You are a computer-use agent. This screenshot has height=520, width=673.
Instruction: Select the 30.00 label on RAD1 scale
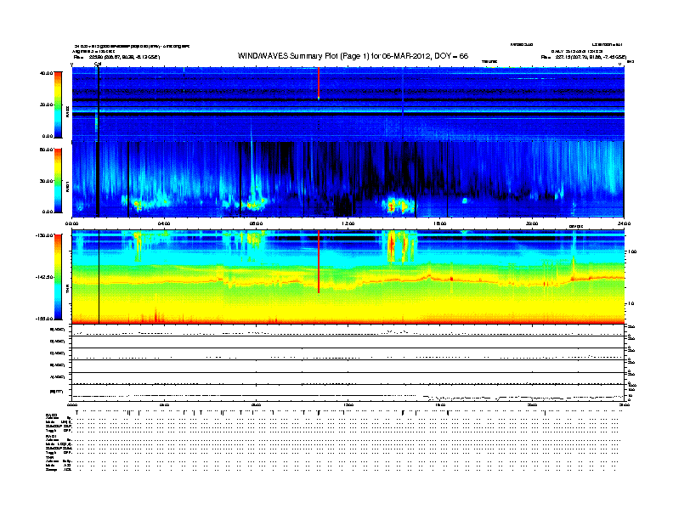click(x=46, y=181)
